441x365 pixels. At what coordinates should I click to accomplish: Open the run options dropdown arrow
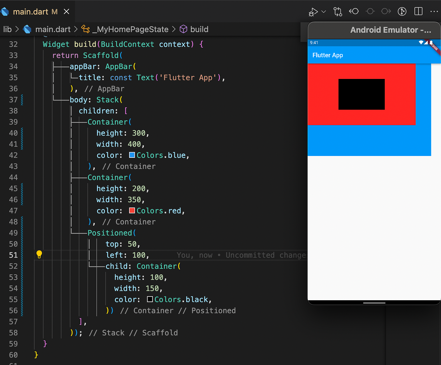tap(324, 12)
